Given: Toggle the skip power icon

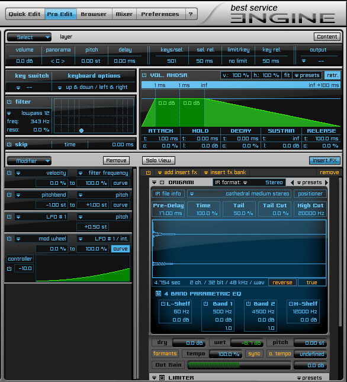Looking at the screenshot, I should (x=9, y=145).
